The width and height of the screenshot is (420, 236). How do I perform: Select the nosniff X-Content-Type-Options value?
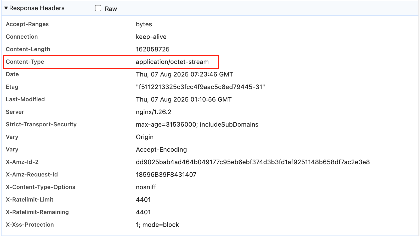146,187
